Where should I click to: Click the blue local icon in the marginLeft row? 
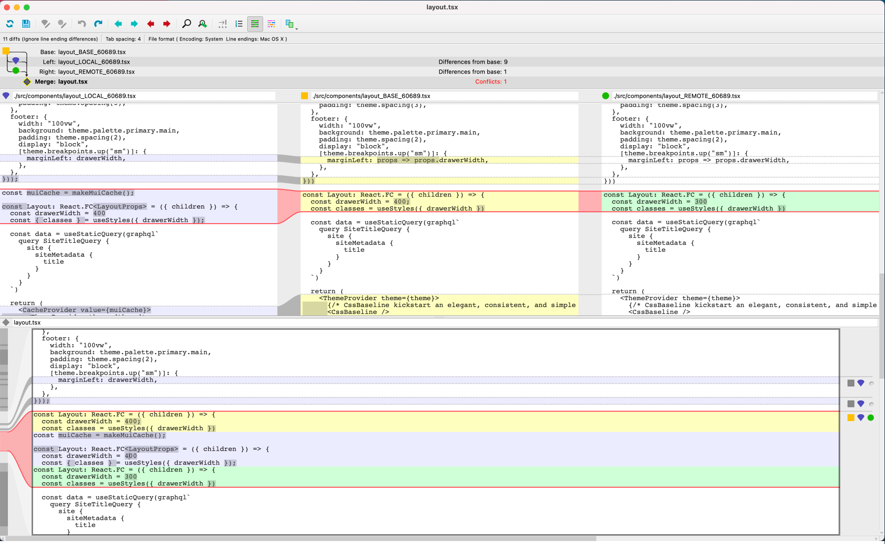(x=861, y=383)
